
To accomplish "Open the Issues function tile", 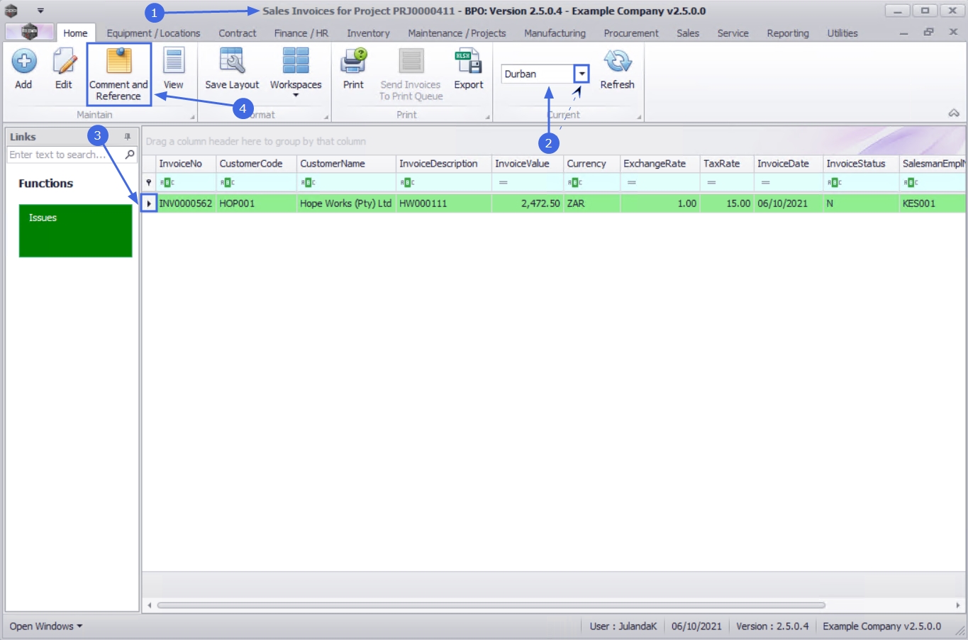I will tap(75, 231).
